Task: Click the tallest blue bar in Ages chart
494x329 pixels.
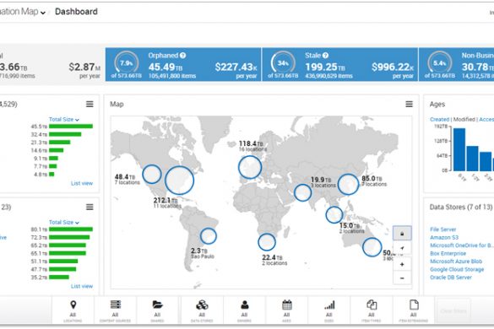Action: coord(459,149)
